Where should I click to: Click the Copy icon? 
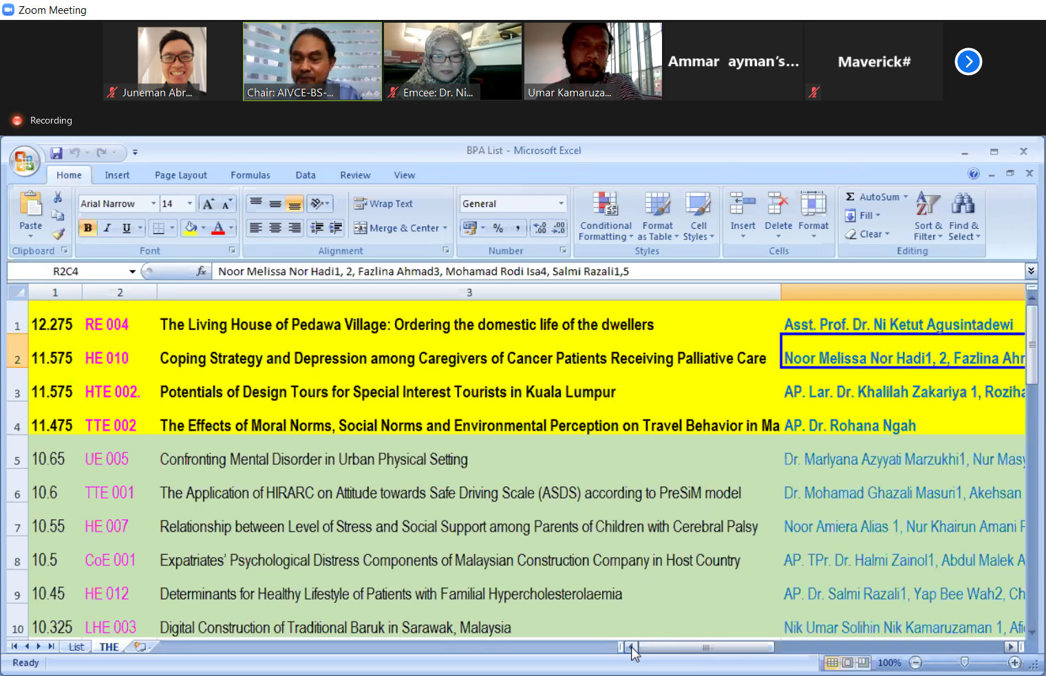click(58, 216)
